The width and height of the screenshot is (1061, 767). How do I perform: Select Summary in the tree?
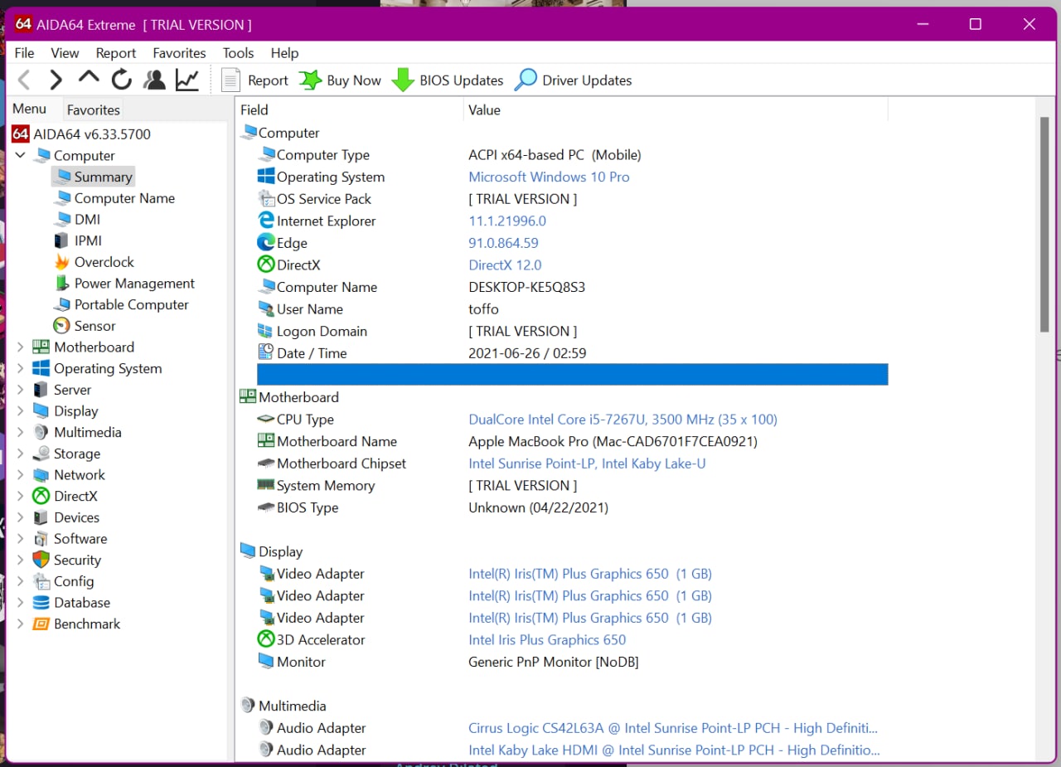[x=93, y=177]
